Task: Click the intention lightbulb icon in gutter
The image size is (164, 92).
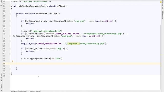Action: click(13, 61)
